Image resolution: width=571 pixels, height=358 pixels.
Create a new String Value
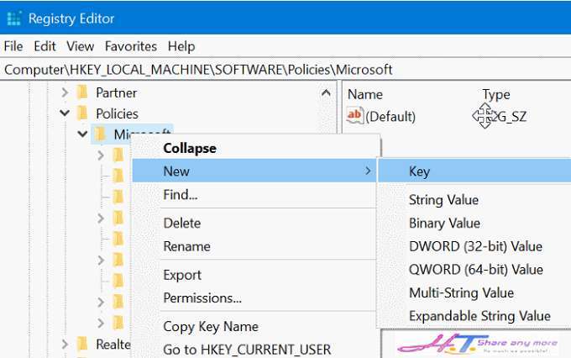pos(443,200)
